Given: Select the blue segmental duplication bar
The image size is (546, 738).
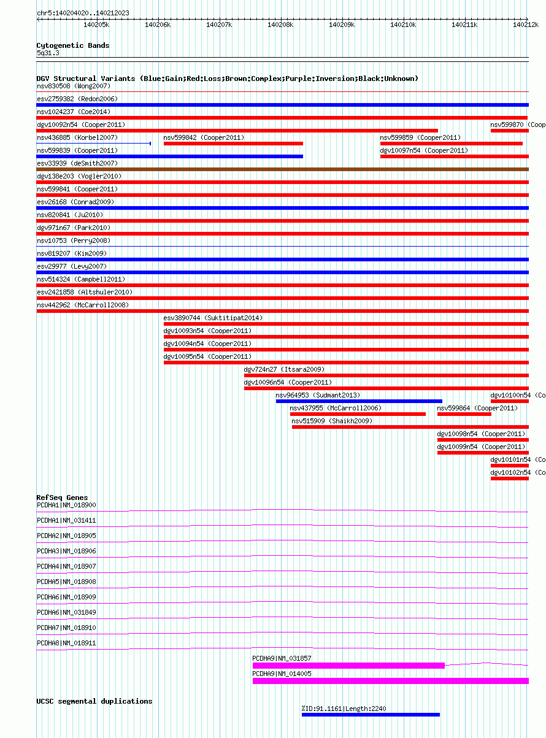Looking at the screenshot, I should tap(371, 714).
